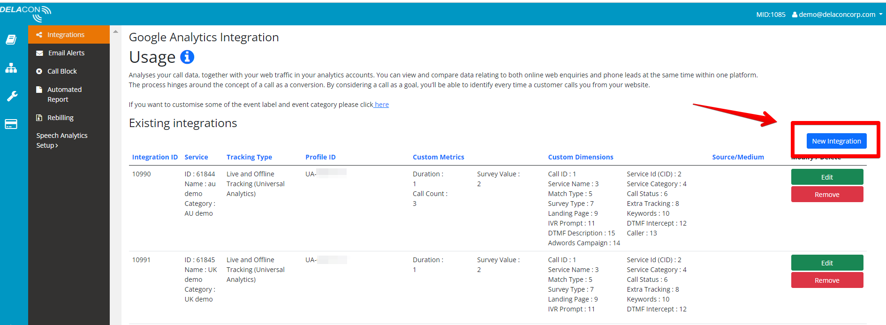The width and height of the screenshot is (886, 325).
Task: Click the MID:1085 label in header
Action: point(771,15)
